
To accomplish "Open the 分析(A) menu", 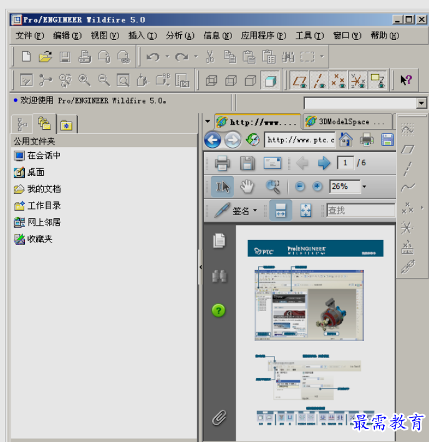I will click(x=180, y=36).
